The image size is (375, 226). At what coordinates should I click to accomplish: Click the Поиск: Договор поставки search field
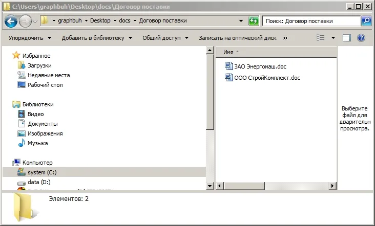pyautogui.click(x=311, y=21)
